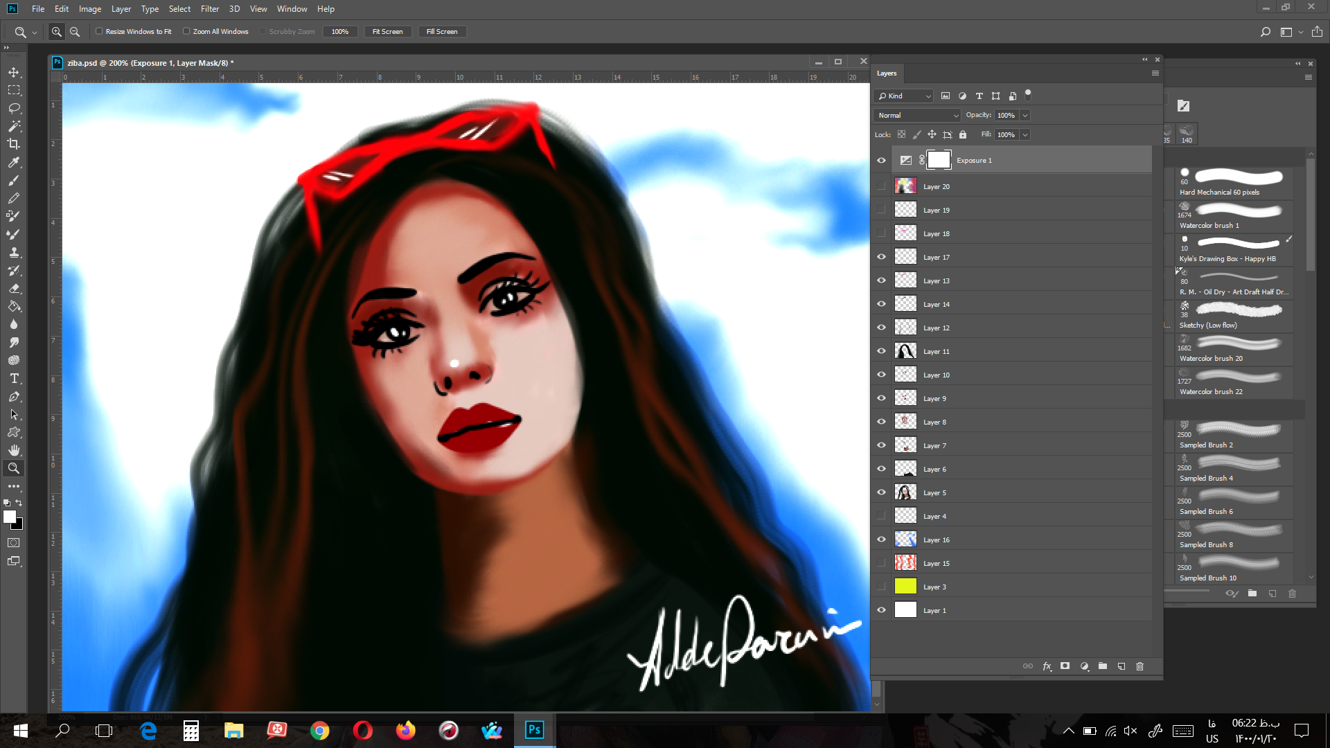Select the Magic Wand tool
Image resolution: width=1330 pixels, height=748 pixels.
[x=14, y=126]
